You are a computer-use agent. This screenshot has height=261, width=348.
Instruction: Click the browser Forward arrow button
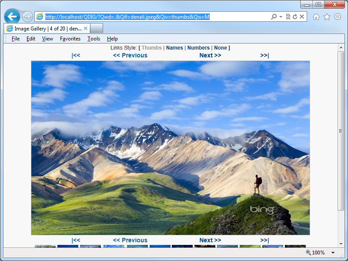click(27, 17)
